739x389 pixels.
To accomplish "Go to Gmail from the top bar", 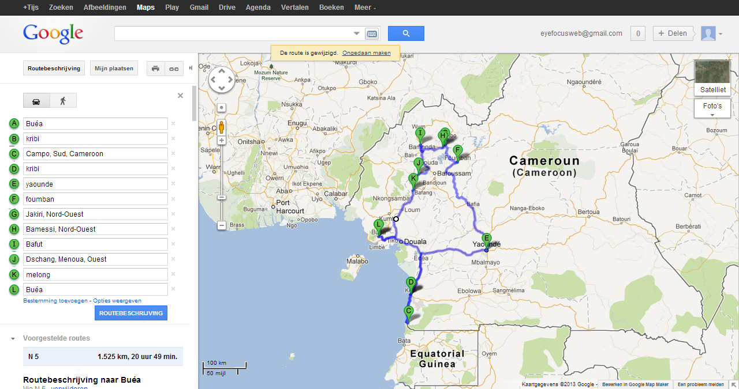I will 199,7.
